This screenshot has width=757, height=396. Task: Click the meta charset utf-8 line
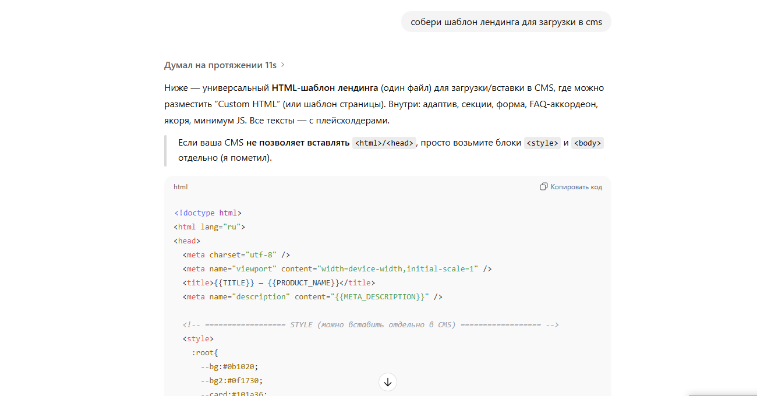tap(236, 255)
